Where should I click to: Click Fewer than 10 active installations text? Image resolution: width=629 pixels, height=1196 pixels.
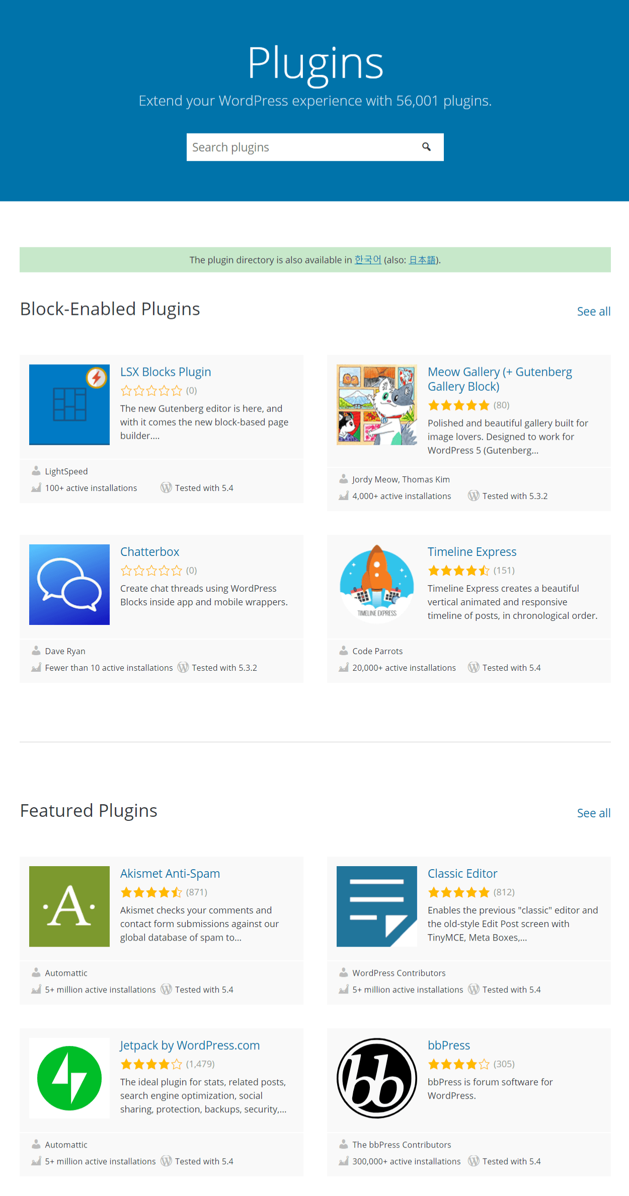[x=109, y=667]
